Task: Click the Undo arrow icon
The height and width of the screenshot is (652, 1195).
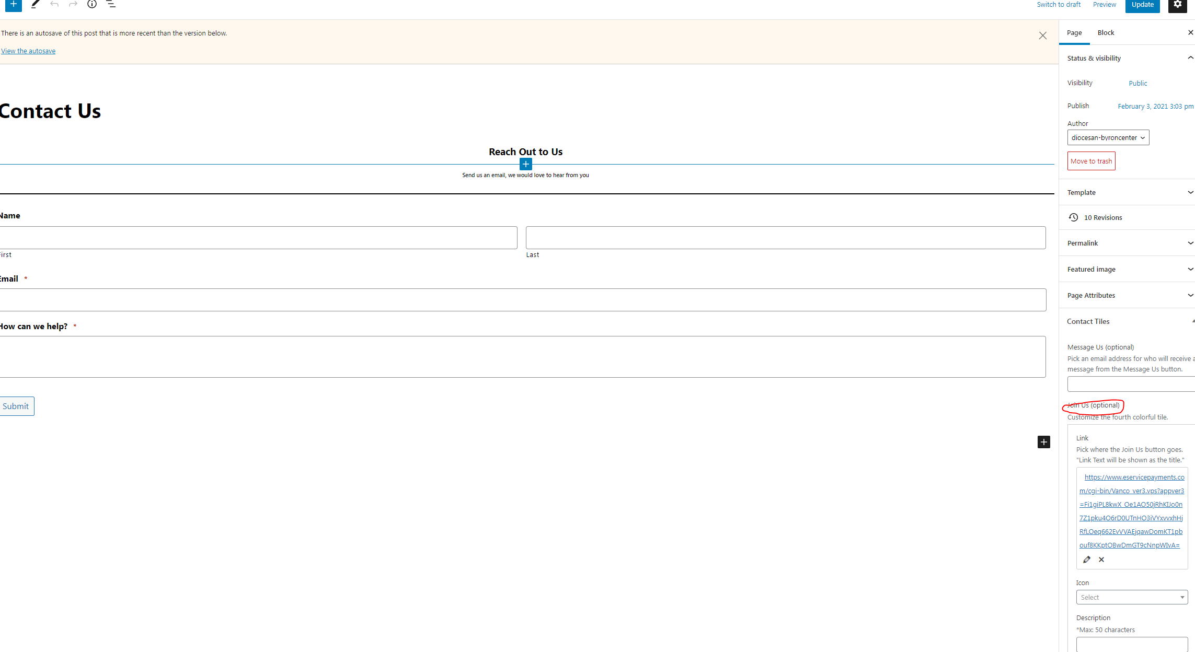Action: 54,4
